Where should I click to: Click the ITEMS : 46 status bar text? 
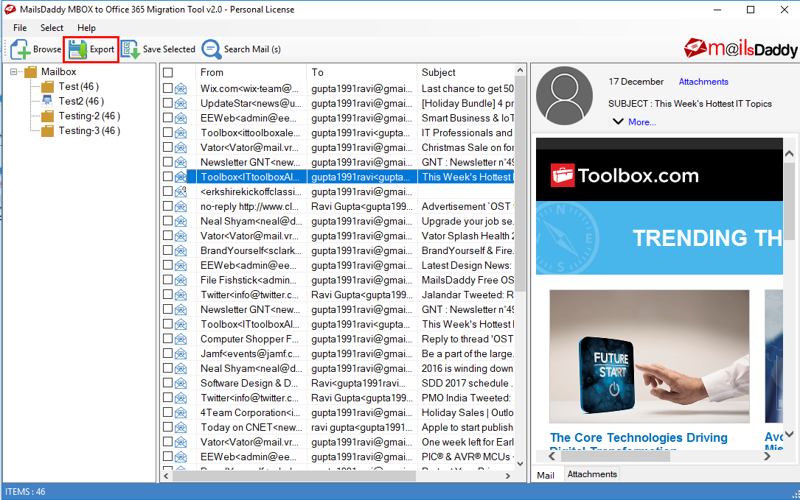click(25, 492)
